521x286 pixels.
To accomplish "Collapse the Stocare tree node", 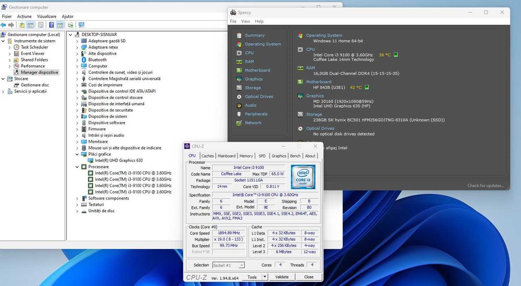I will (x=3, y=79).
